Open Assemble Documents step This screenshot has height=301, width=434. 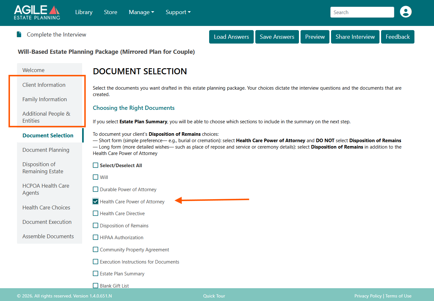49,236
